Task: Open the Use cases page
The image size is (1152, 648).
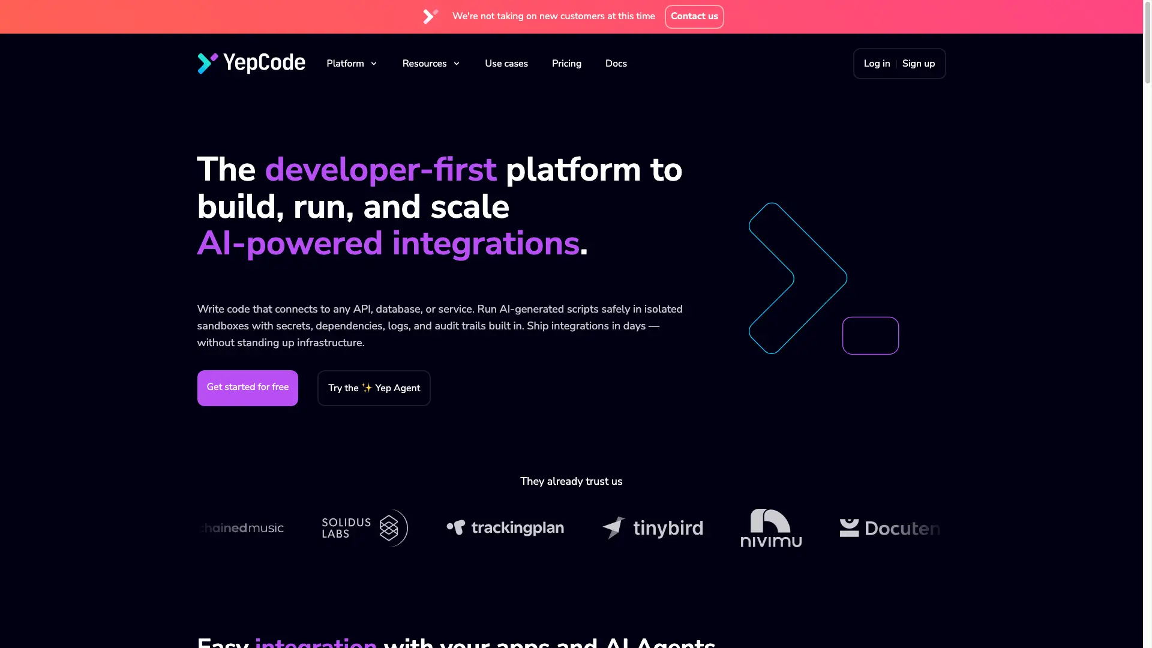Action: 506,64
